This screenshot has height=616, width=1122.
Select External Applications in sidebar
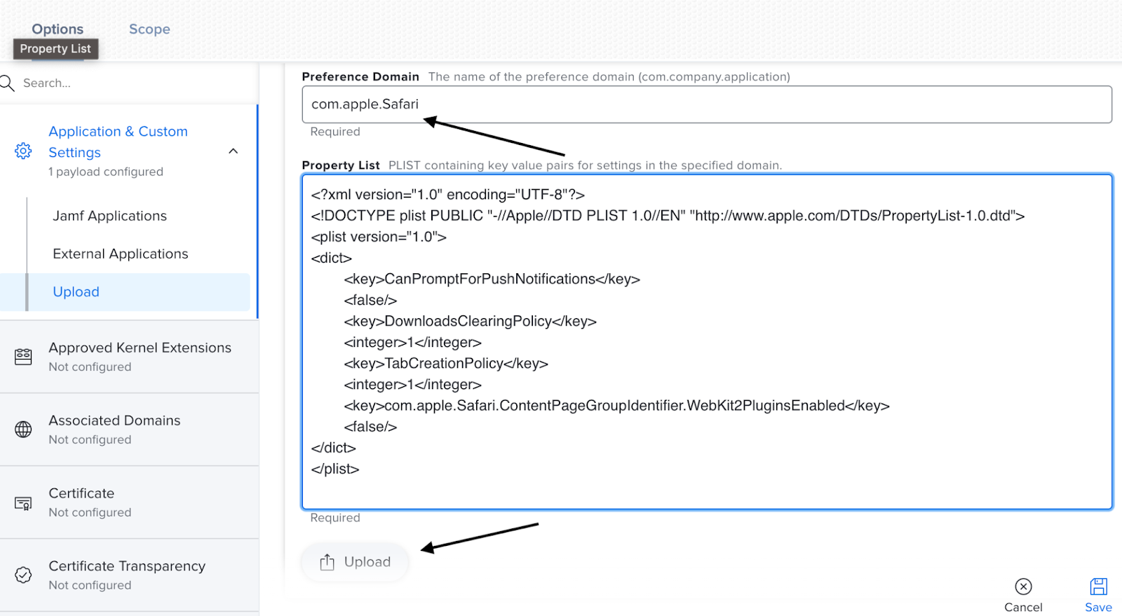pyautogui.click(x=121, y=254)
